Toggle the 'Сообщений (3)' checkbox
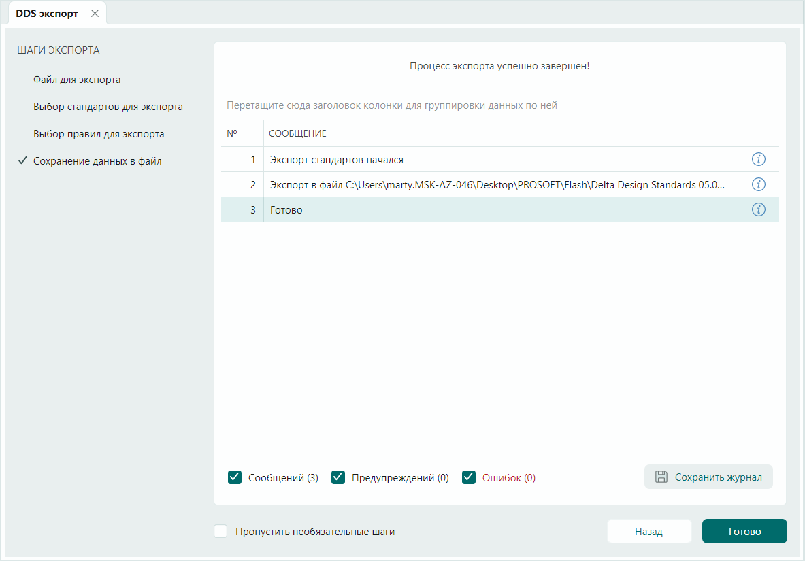The width and height of the screenshot is (805, 561). click(235, 477)
